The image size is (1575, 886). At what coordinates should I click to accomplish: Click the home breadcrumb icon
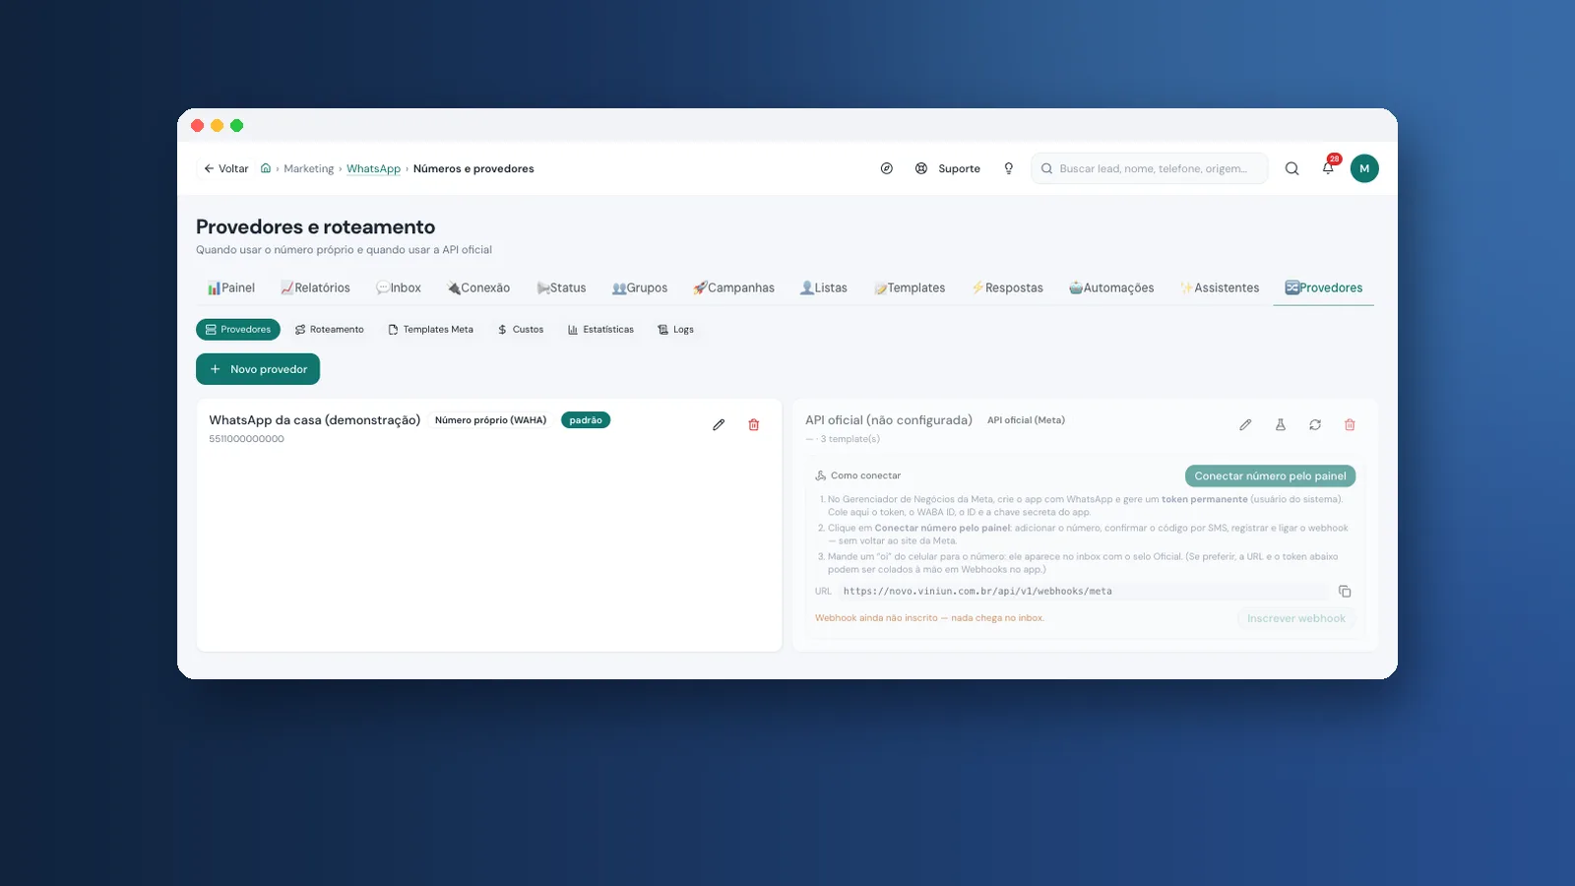point(266,168)
